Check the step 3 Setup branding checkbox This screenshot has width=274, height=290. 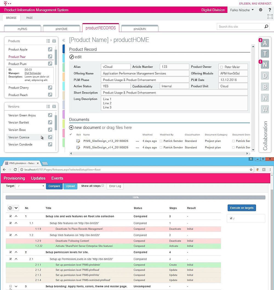point(10,286)
